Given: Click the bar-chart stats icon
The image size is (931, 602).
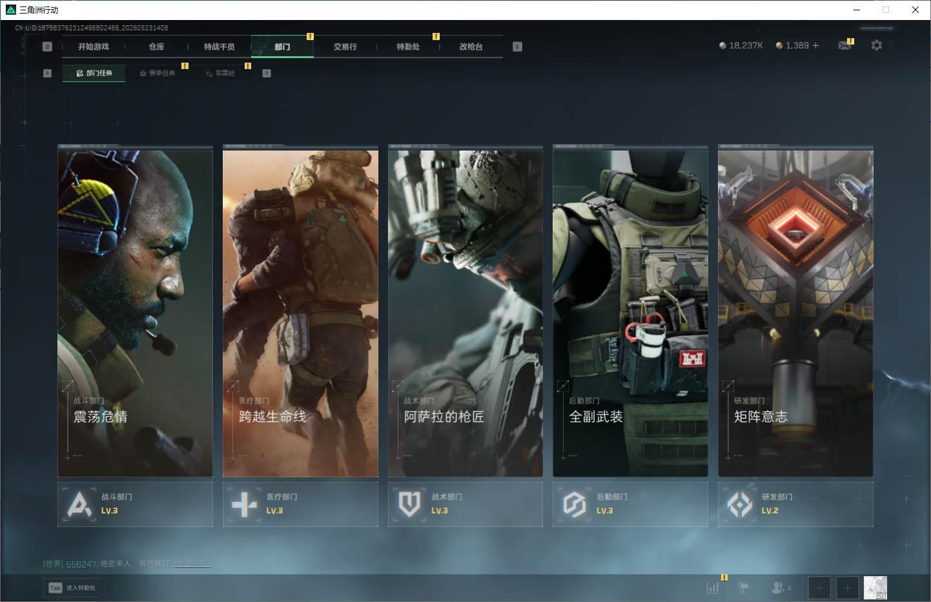Looking at the screenshot, I should pos(713,588).
